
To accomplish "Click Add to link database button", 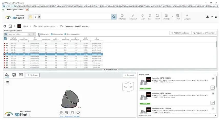I will [x=180, y=33].
